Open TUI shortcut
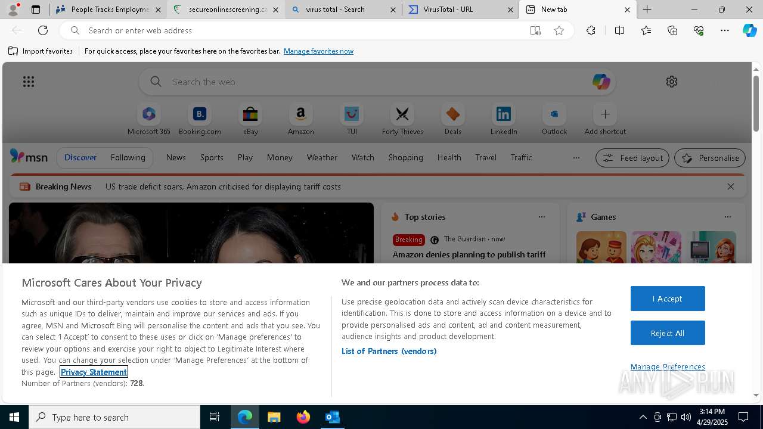The image size is (763, 429). (352, 120)
